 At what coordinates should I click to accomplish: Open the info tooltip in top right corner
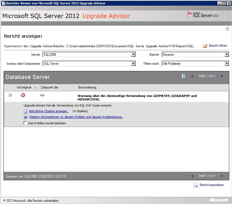(x=227, y=28)
